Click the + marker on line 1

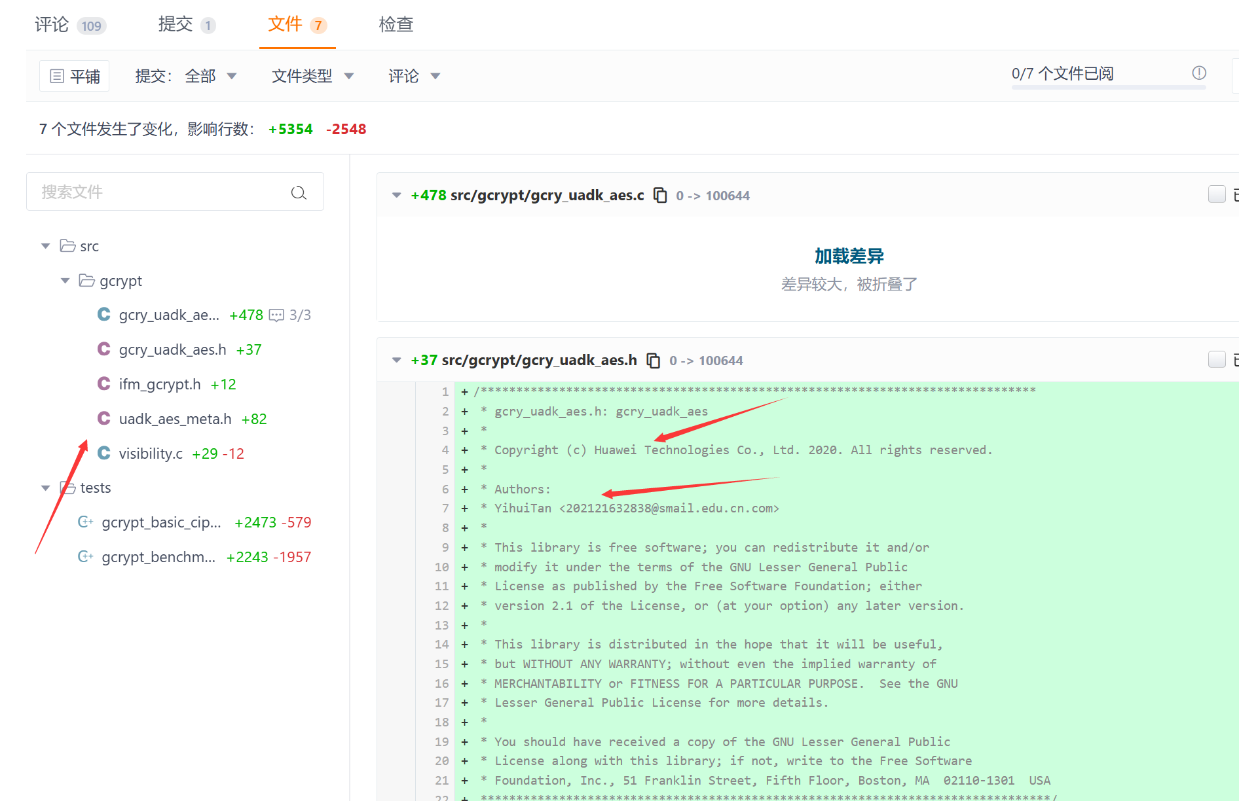464,392
